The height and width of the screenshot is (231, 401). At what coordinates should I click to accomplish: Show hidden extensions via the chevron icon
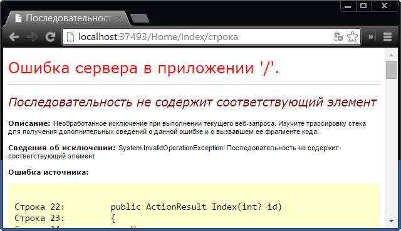371,37
